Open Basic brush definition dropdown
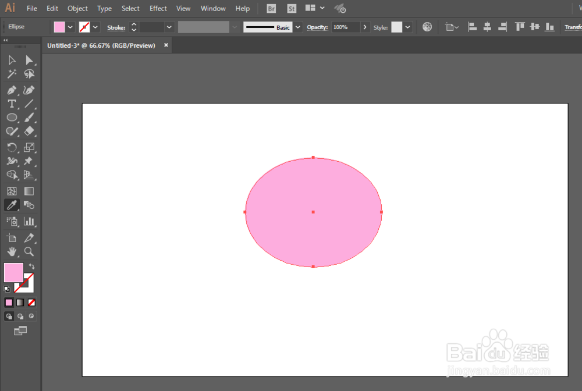This screenshot has height=391, width=582. [297, 27]
